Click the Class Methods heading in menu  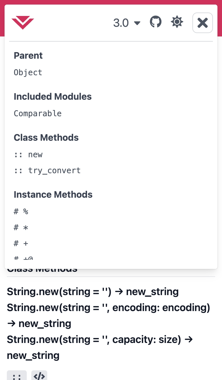pyautogui.click(x=46, y=138)
